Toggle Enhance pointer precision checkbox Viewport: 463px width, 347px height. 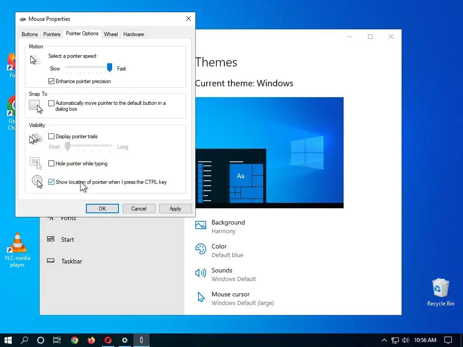pyautogui.click(x=52, y=81)
